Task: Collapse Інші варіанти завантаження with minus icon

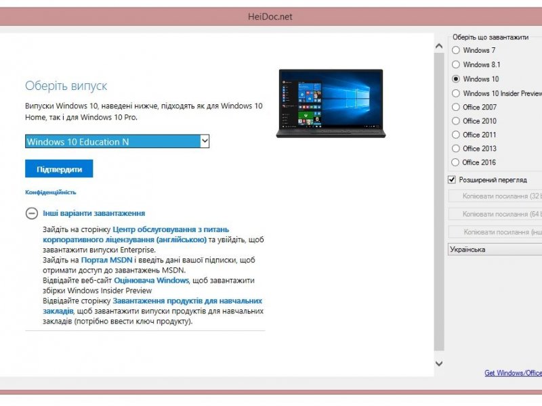Action: click(x=31, y=213)
